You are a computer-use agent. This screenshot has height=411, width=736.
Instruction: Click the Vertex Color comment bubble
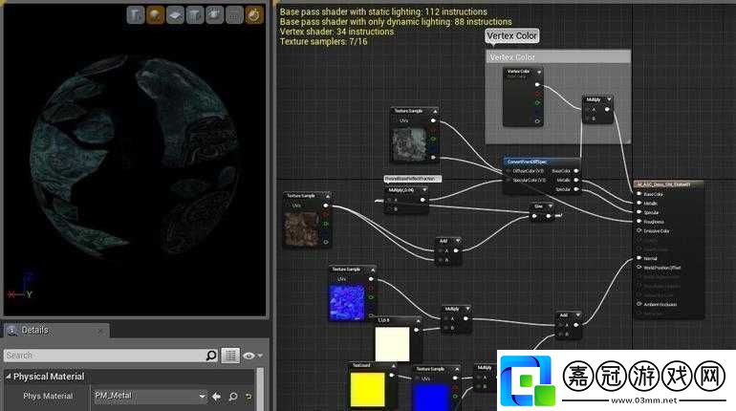pos(511,36)
